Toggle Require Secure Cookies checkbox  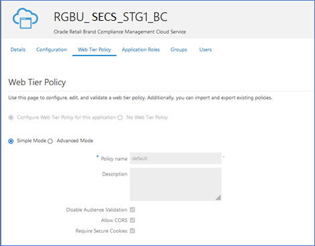coord(133,231)
